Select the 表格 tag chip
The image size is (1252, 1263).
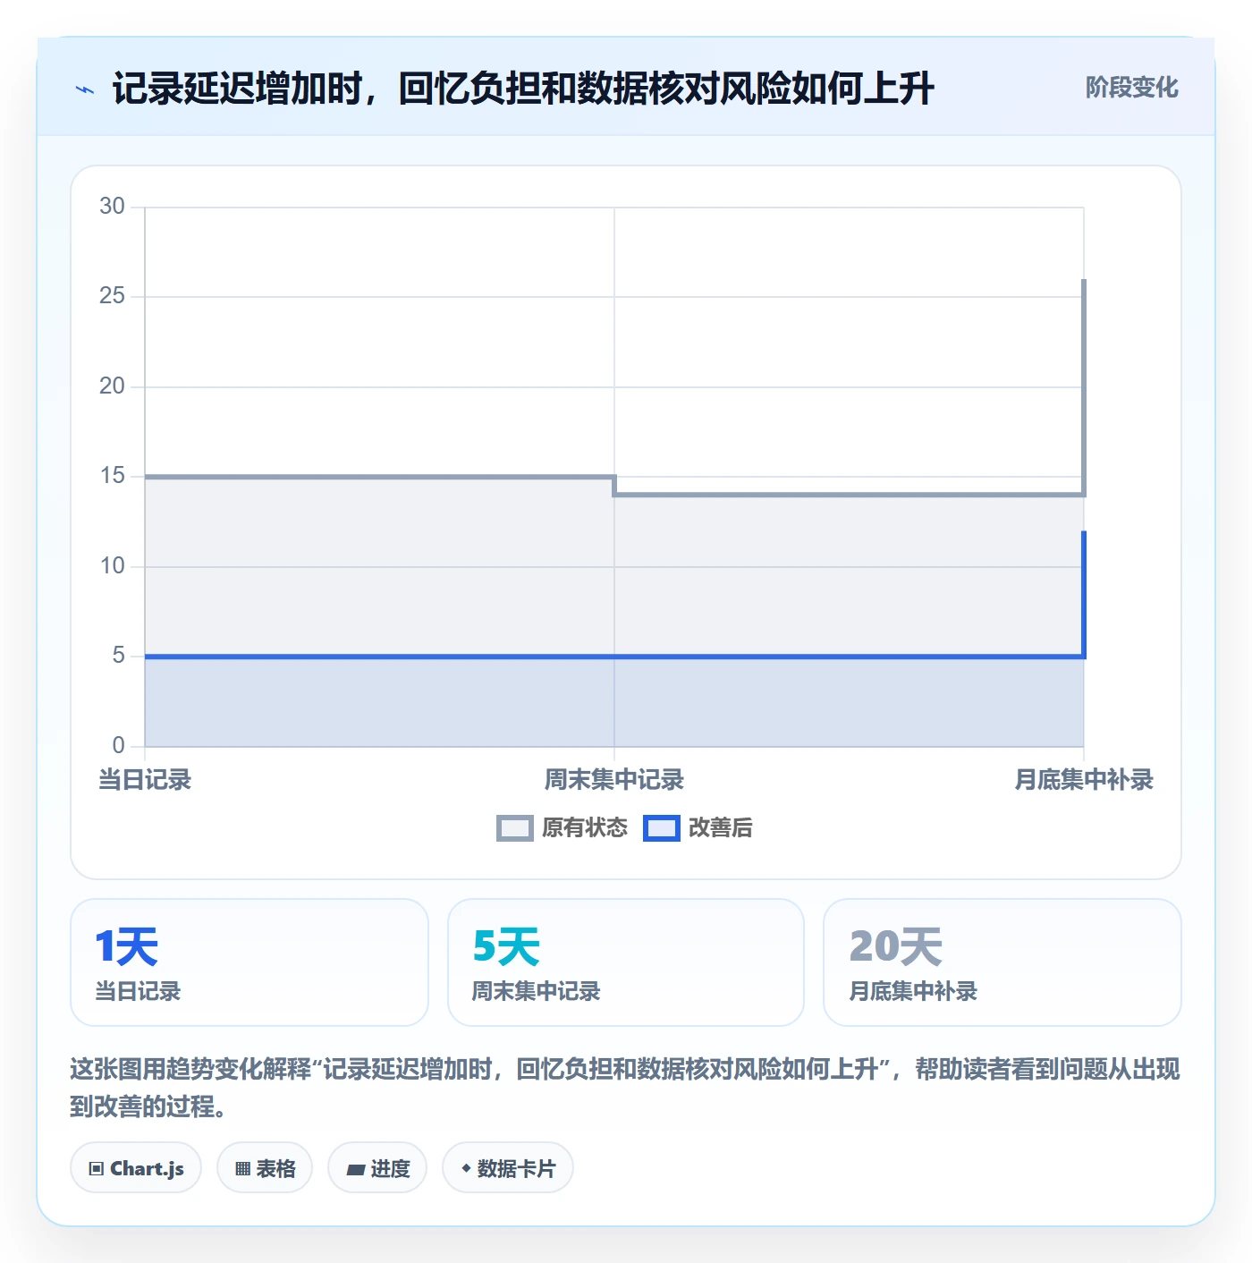[x=265, y=1168]
